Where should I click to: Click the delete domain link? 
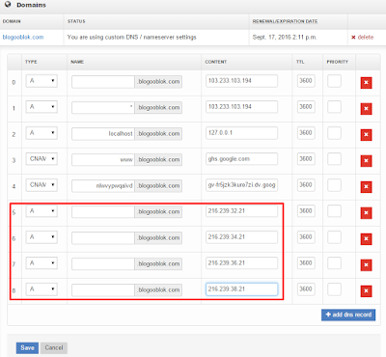(x=363, y=38)
